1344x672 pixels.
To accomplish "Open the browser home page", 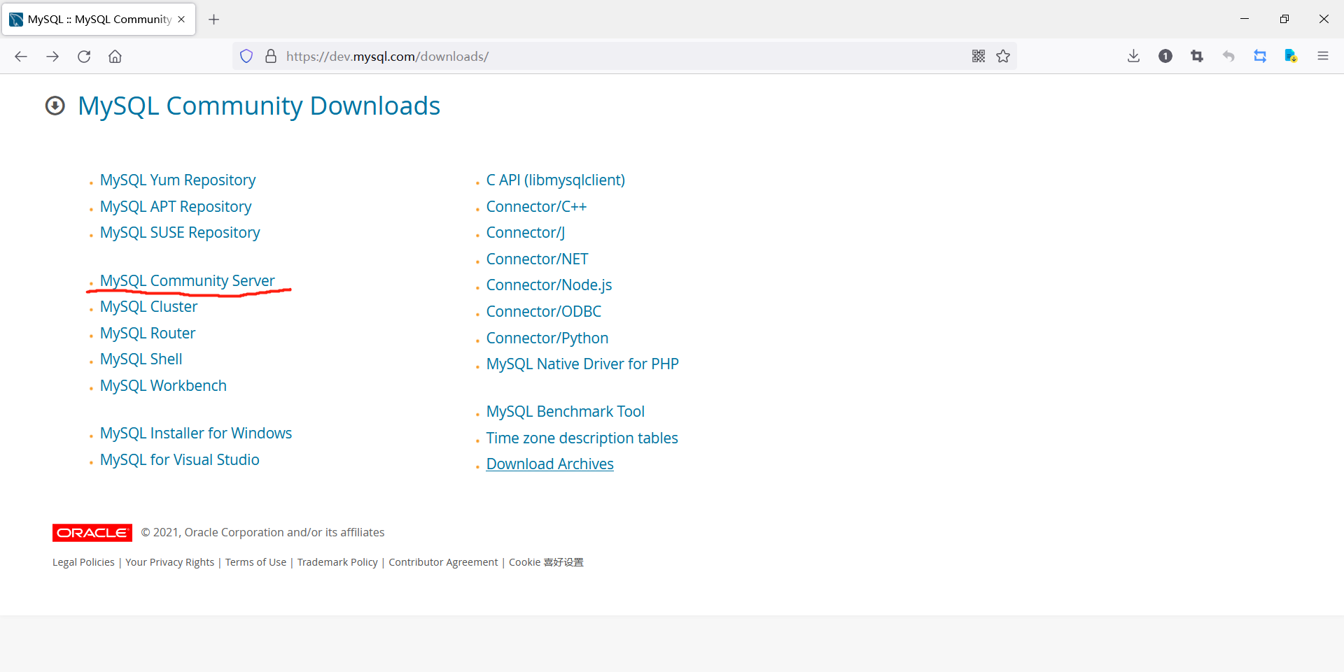I will pyautogui.click(x=115, y=57).
